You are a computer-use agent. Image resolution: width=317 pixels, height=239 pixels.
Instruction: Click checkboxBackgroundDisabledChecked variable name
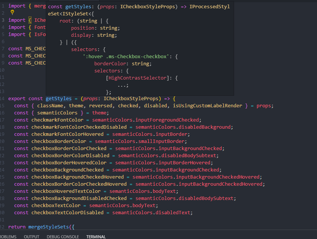(79, 198)
